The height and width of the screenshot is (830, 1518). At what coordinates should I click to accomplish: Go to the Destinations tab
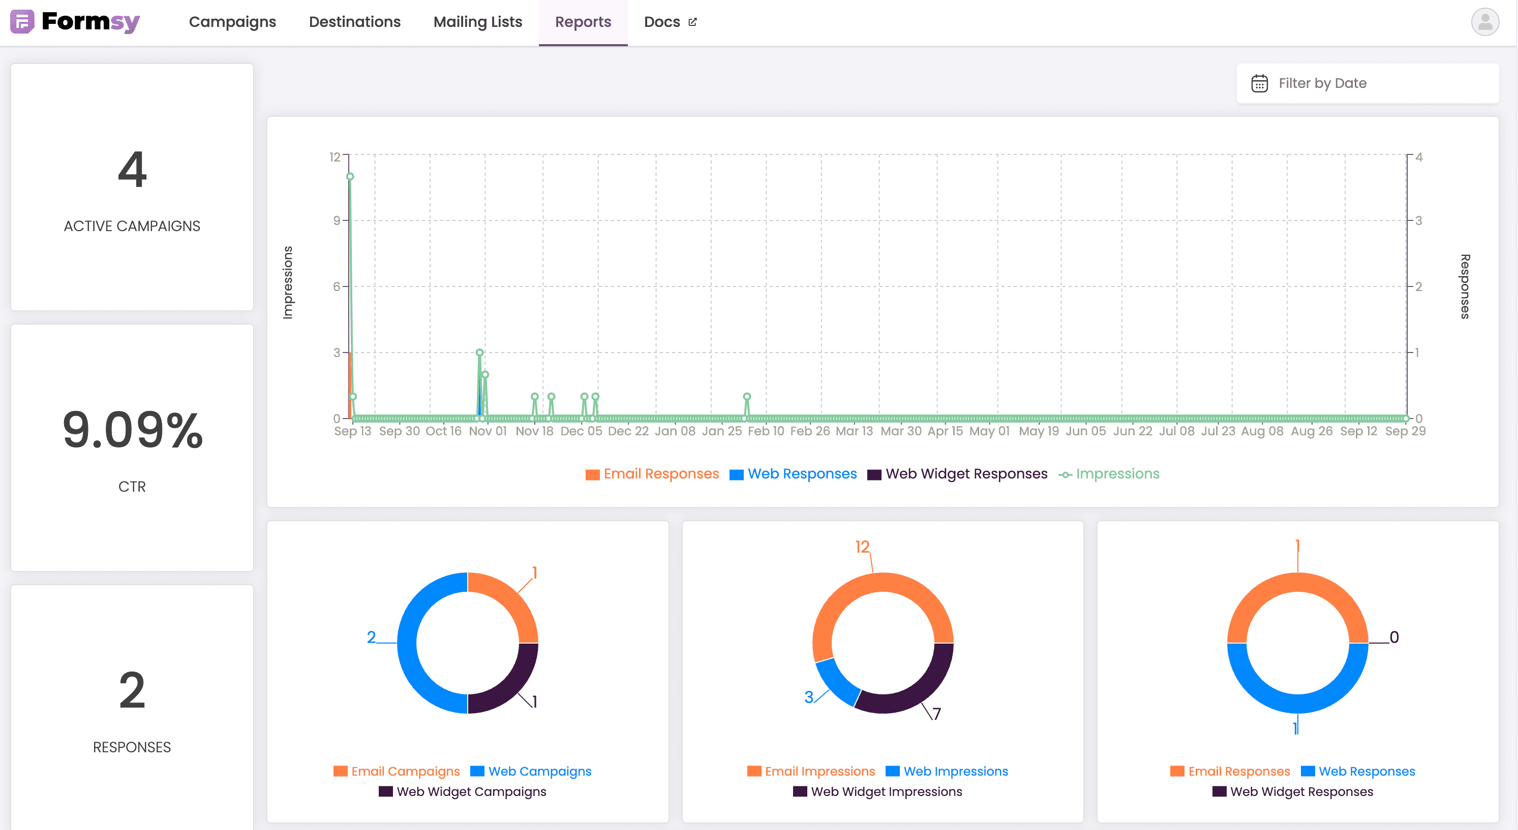(354, 22)
